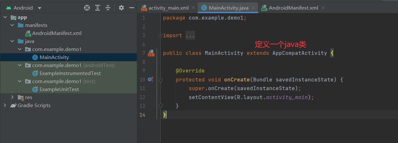Collapse the manifests folder
398x143 pixels.
12,25
